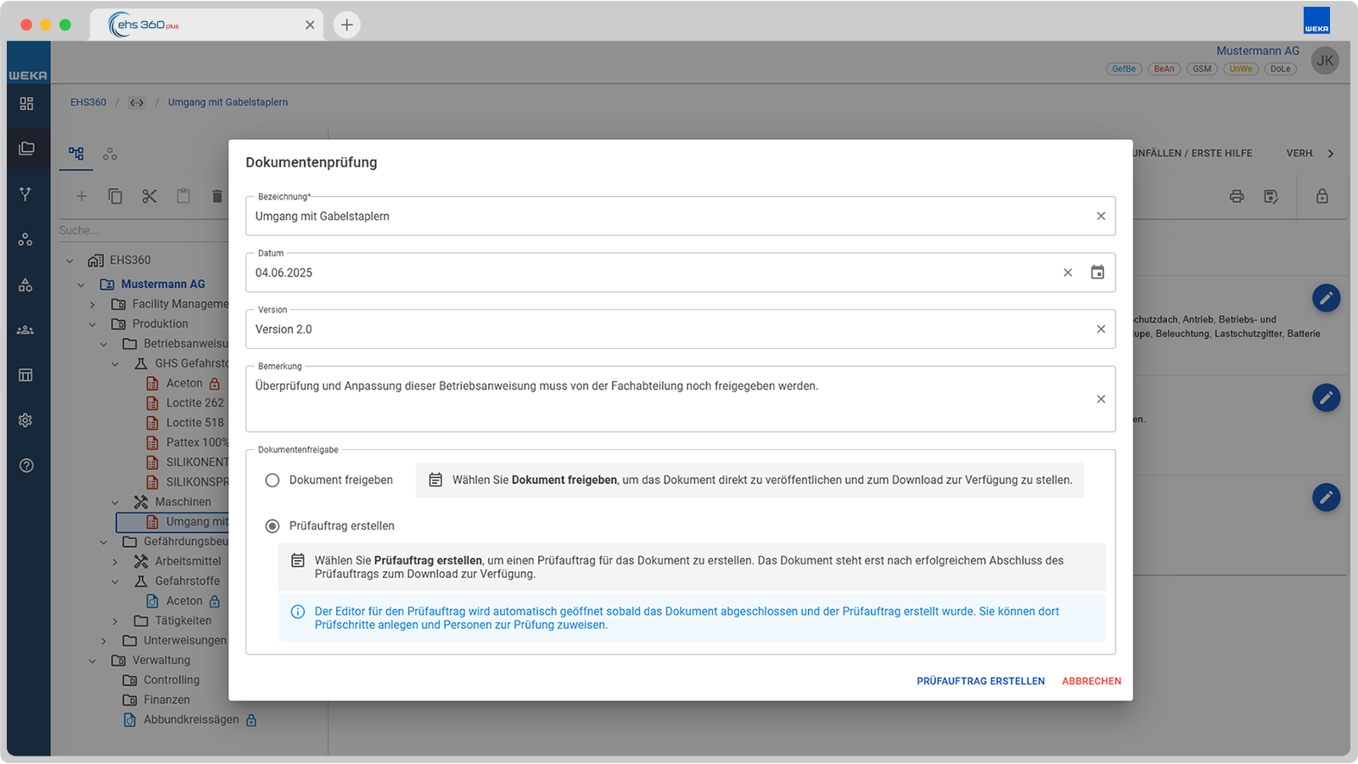The width and height of the screenshot is (1358, 764).
Task: Clear the Bezeichnung field with X
Action: tap(1101, 216)
